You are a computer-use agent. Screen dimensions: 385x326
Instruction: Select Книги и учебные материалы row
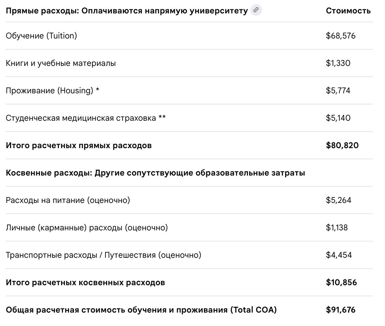click(x=189, y=63)
